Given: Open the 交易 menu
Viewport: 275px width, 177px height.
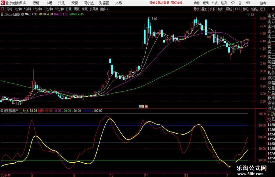Looking at the screenshot, I should [118, 3].
